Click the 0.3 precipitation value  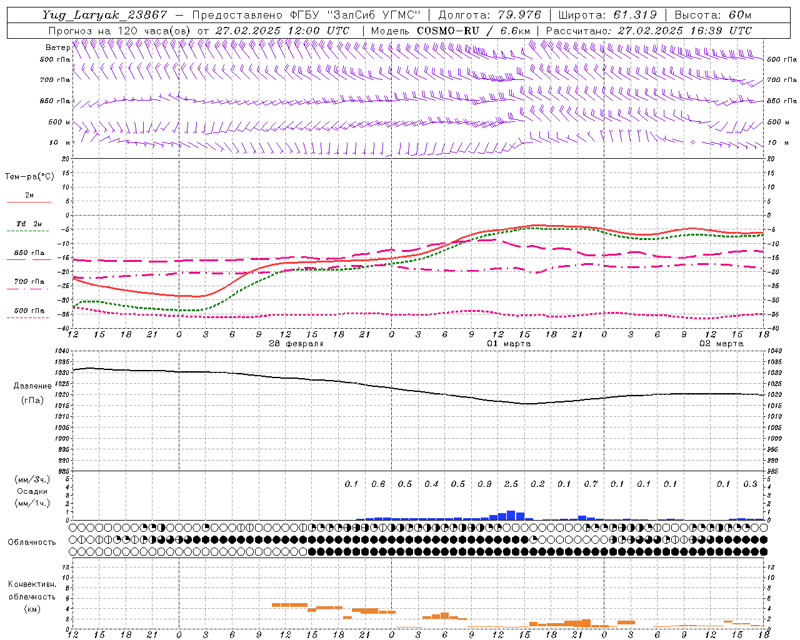pyautogui.click(x=750, y=484)
